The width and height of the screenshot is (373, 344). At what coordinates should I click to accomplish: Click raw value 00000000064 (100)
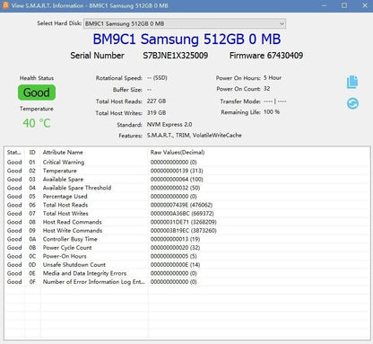pyautogui.click(x=177, y=180)
